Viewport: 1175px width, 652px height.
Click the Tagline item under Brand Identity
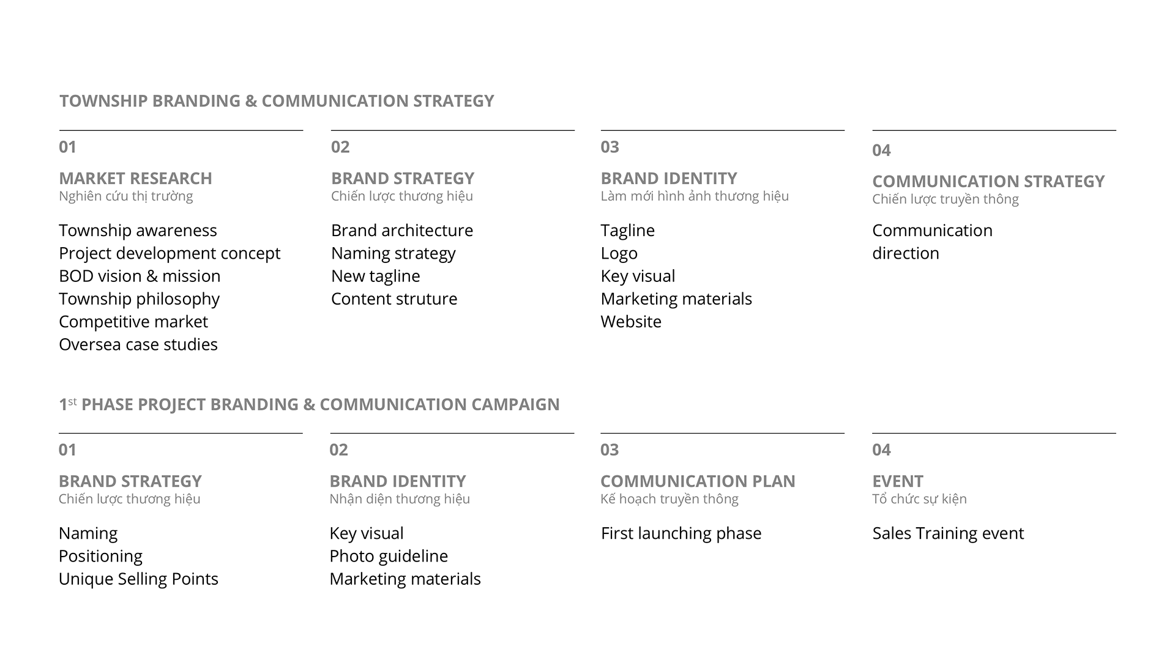[627, 231]
